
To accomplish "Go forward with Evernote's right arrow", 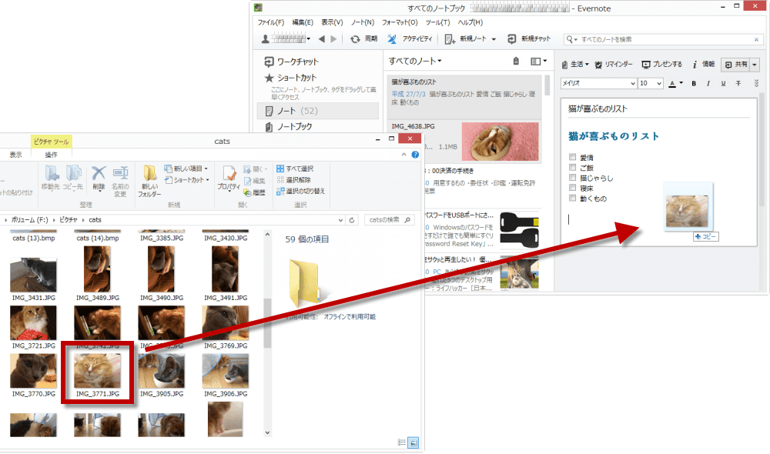I will [x=334, y=38].
